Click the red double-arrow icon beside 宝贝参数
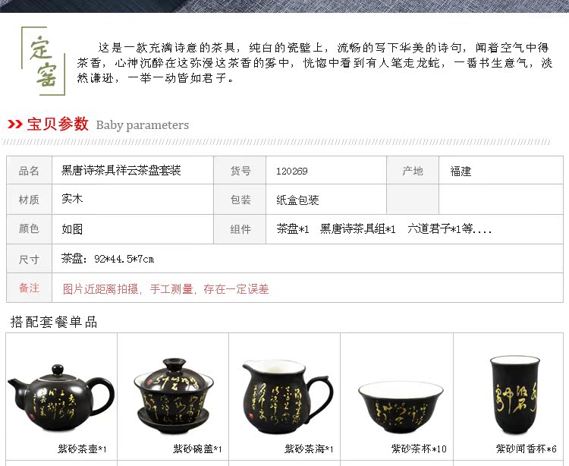Viewport: 569px width, 466px height. [15, 124]
